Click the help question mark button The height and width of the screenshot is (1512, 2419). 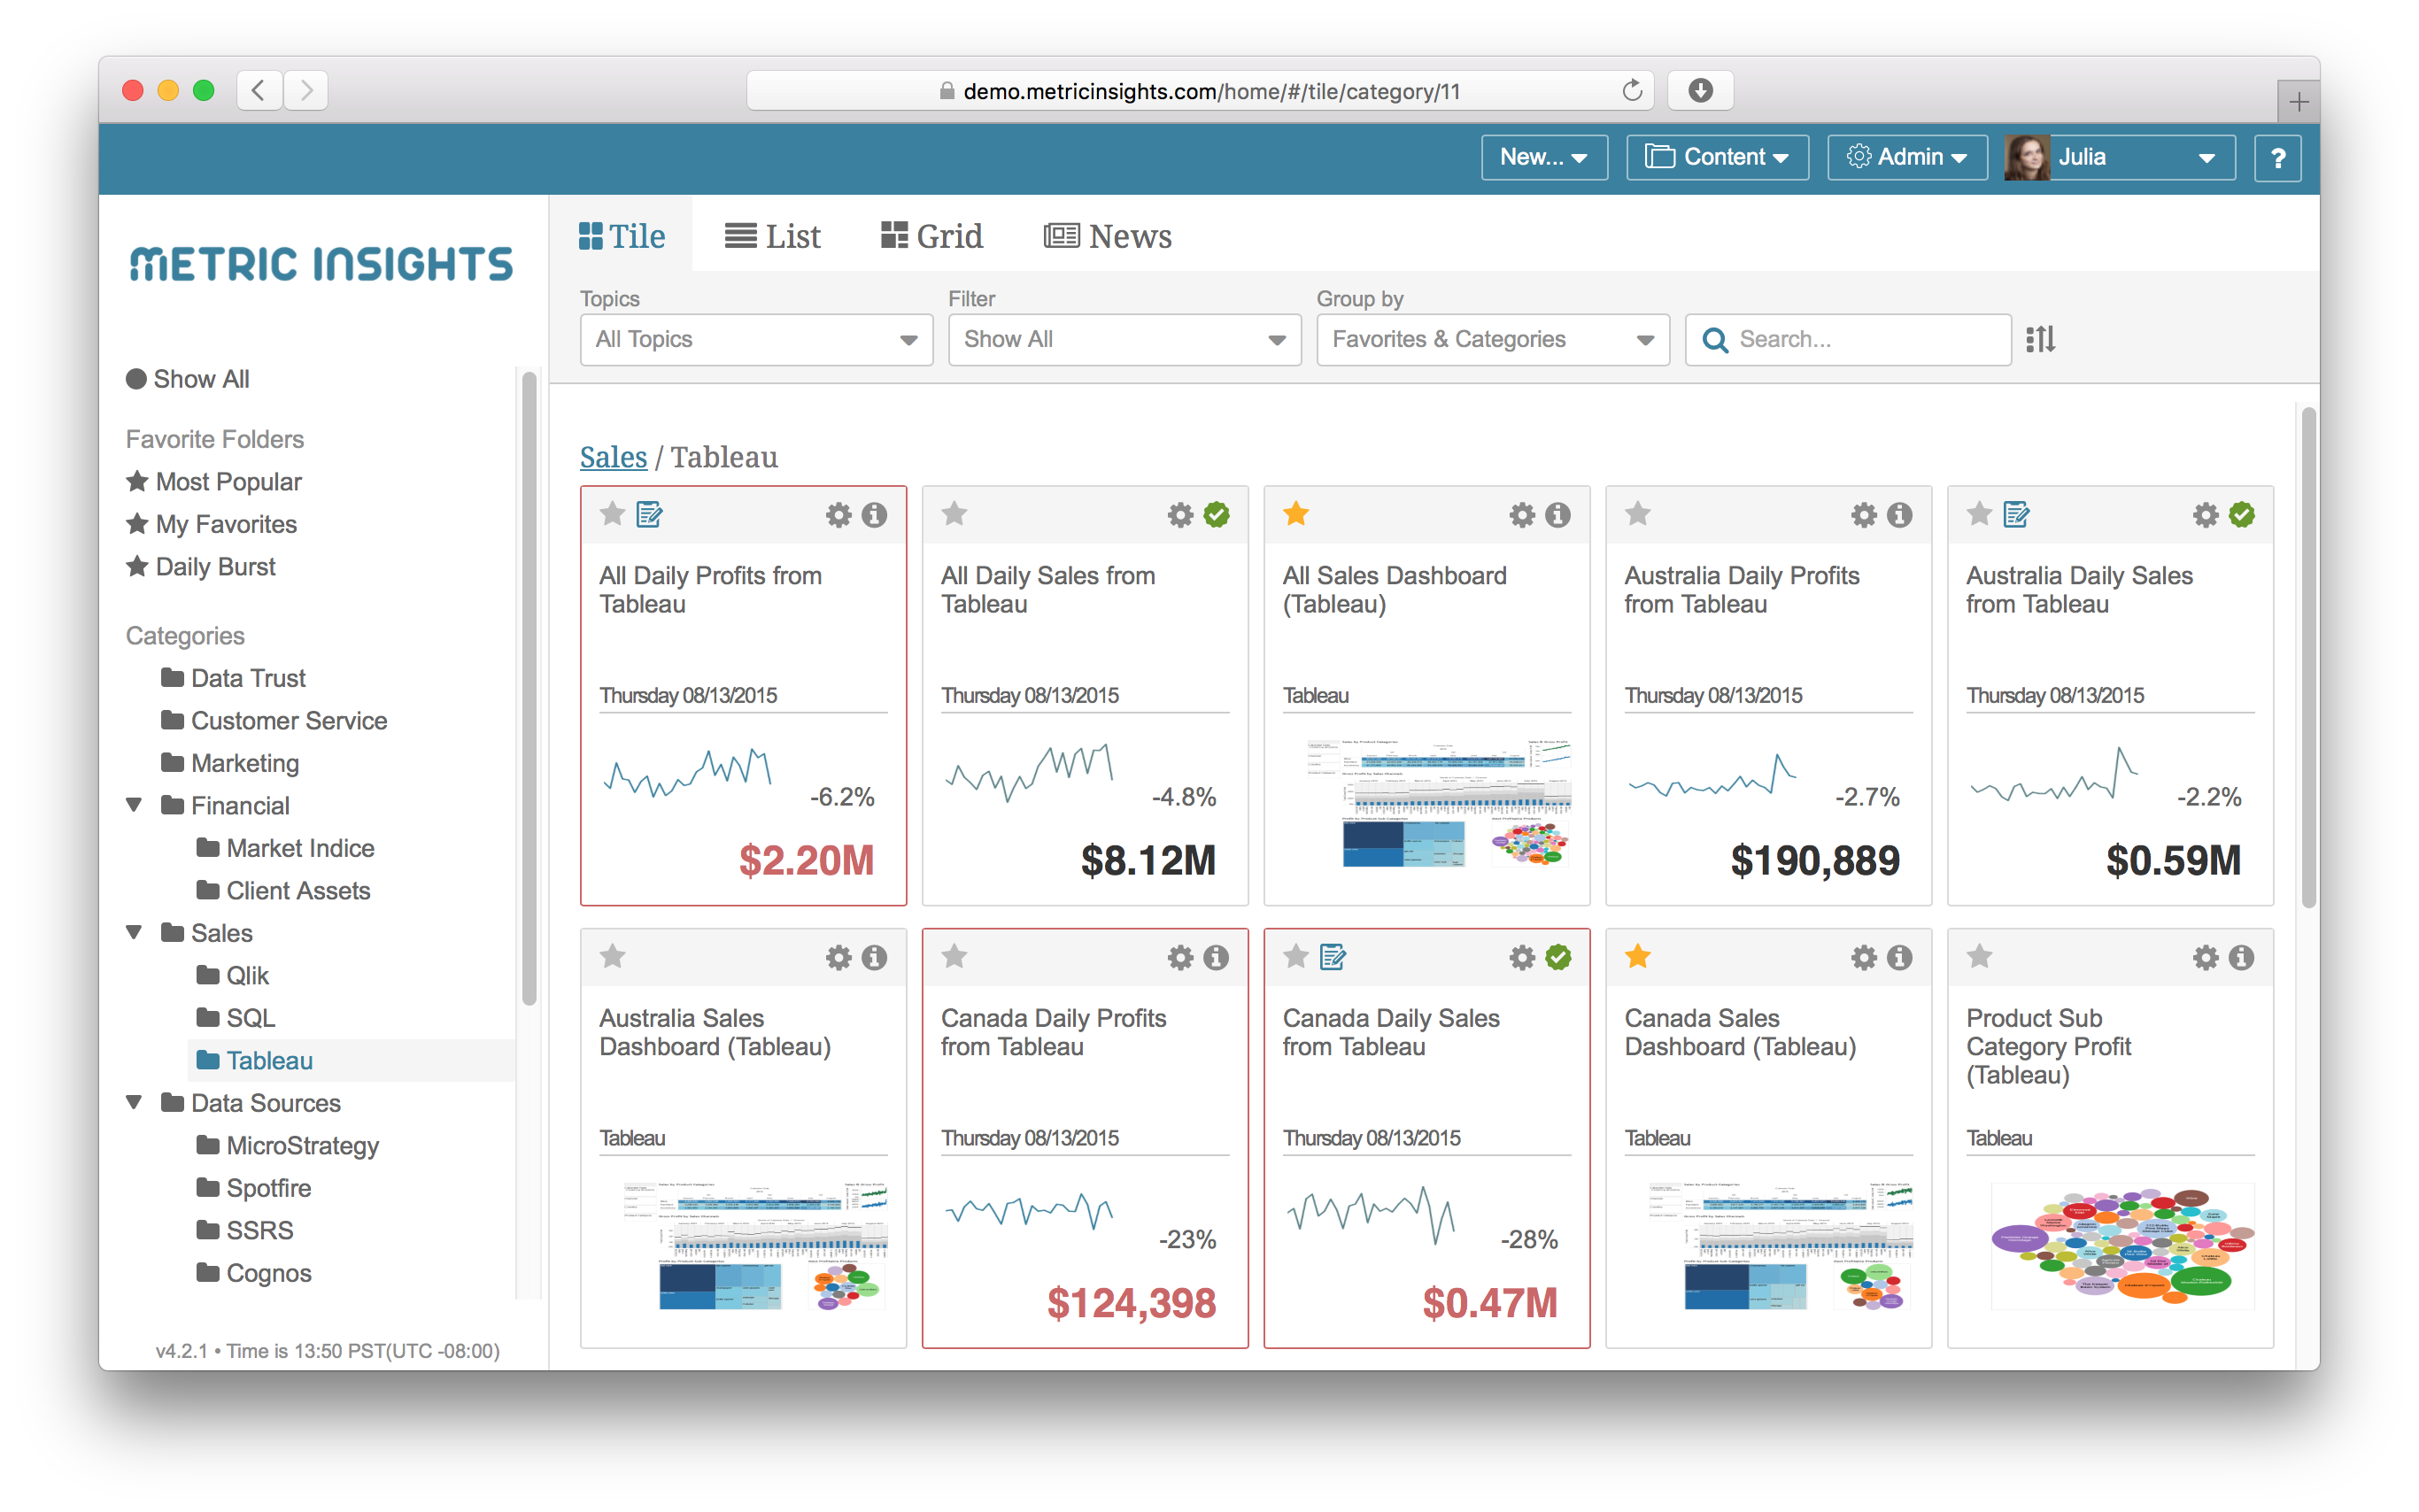coord(2278,158)
